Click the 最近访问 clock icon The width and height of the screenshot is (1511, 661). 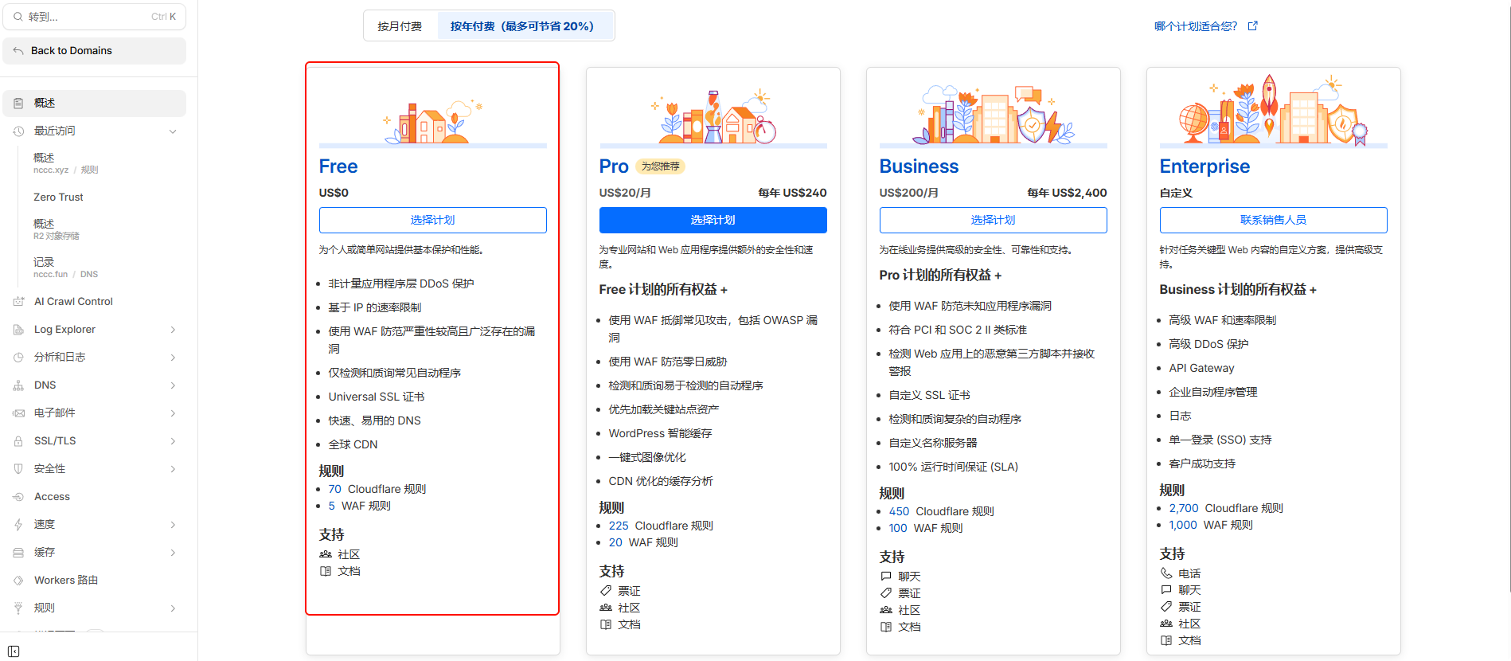18,131
